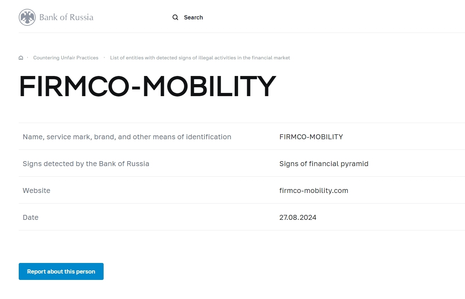Image resolution: width=465 pixels, height=299 pixels.
Task: Open List of entities breadcrumb link
Action: pyautogui.click(x=200, y=58)
